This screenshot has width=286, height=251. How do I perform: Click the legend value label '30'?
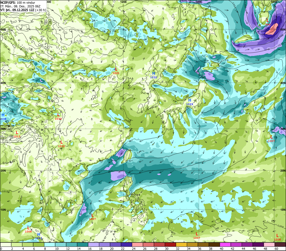click(x=167, y=249)
